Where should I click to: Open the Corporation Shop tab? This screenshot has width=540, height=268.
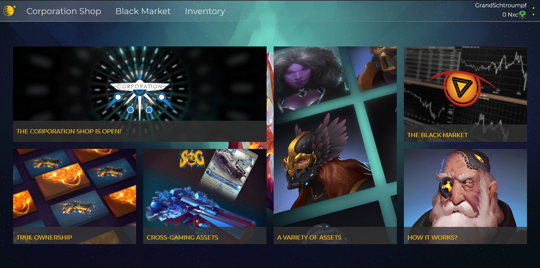tap(64, 11)
